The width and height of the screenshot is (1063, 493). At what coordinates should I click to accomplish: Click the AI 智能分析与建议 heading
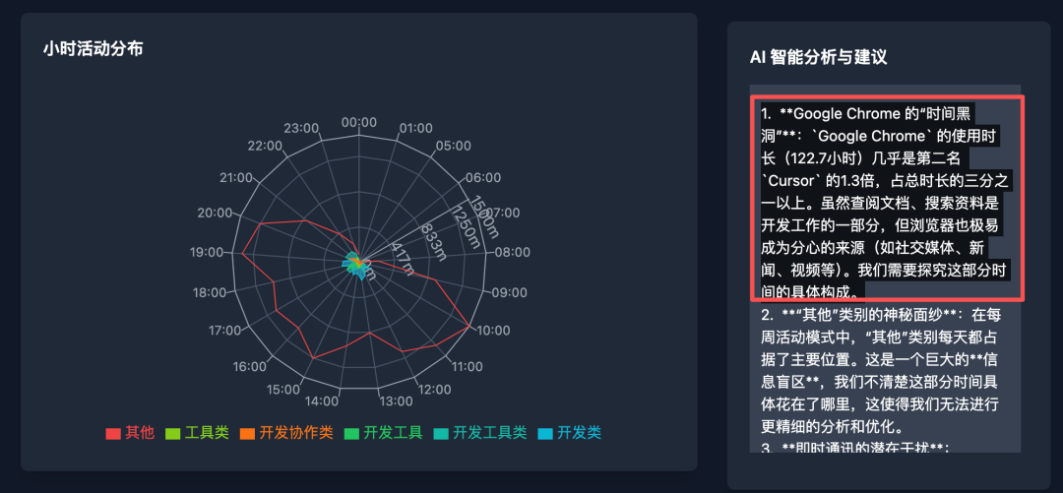coord(818,57)
